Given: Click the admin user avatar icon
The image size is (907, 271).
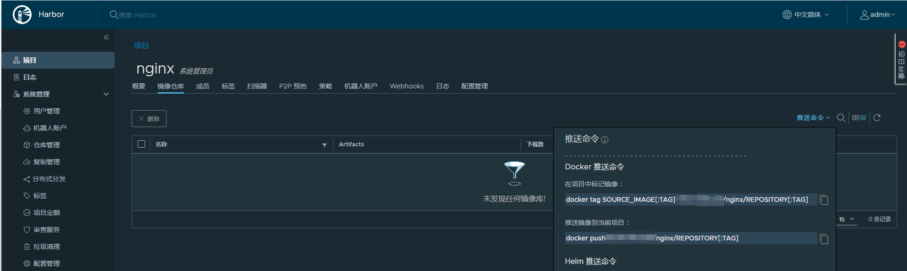Looking at the screenshot, I should coord(864,15).
